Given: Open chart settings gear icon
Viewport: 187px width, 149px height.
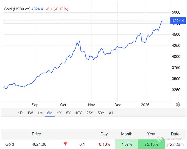Looking at the screenshot, I should click(x=178, y=104).
